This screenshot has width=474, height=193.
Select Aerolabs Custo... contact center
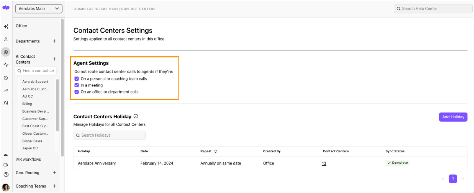(x=35, y=89)
